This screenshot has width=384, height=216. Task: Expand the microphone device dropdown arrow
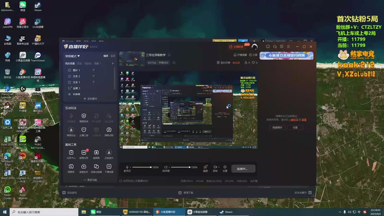pos(130,167)
